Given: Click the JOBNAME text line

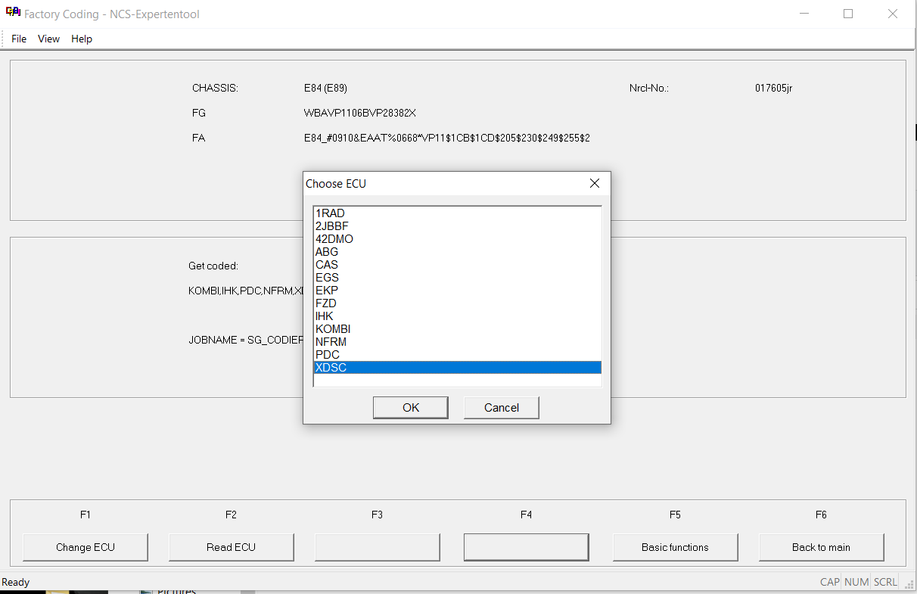Looking at the screenshot, I should tap(246, 341).
